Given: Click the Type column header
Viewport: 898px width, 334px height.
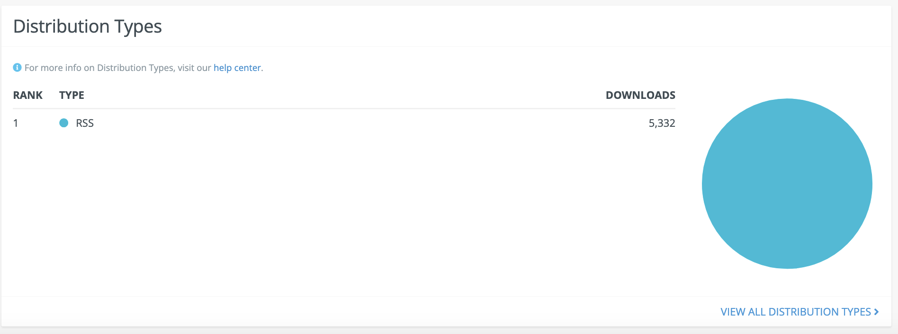Looking at the screenshot, I should tap(72, 95).
